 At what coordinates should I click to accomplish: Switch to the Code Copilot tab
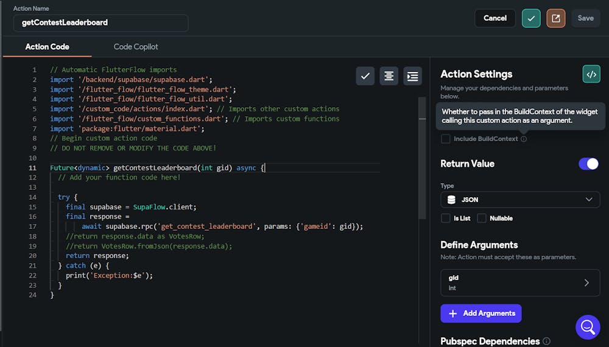click(136, 47)
